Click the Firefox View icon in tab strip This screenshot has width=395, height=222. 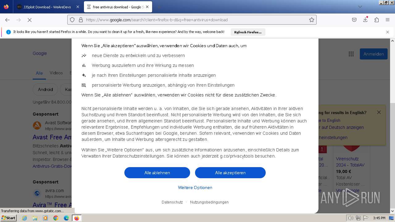click(6, 7)
